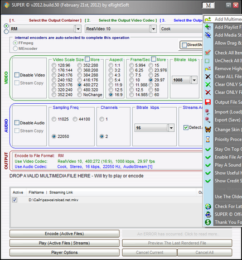Toggle the Disable Video checkbox

click(17, 75)
